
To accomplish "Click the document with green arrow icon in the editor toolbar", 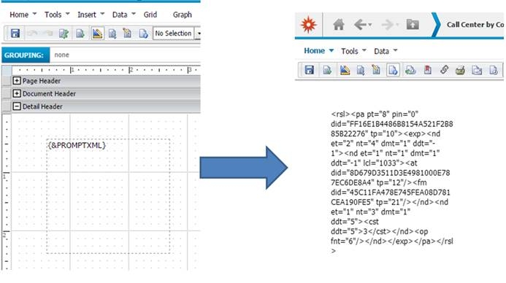I will [80, 34].
